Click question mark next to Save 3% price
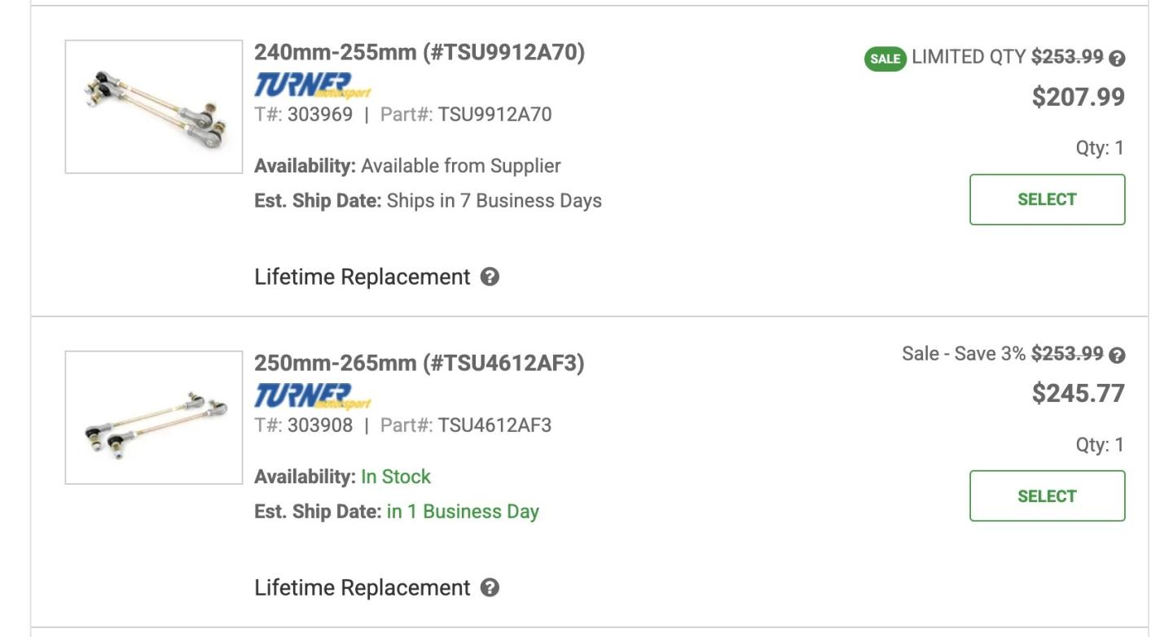This screenshot has height=637, width=1173. 1118,355
